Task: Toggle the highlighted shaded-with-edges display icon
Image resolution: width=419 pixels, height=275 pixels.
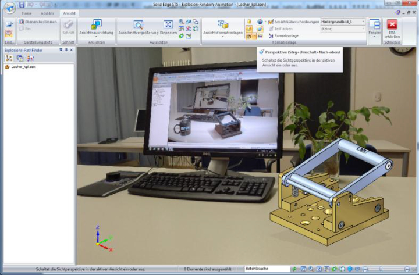Action: pos(249,28)
